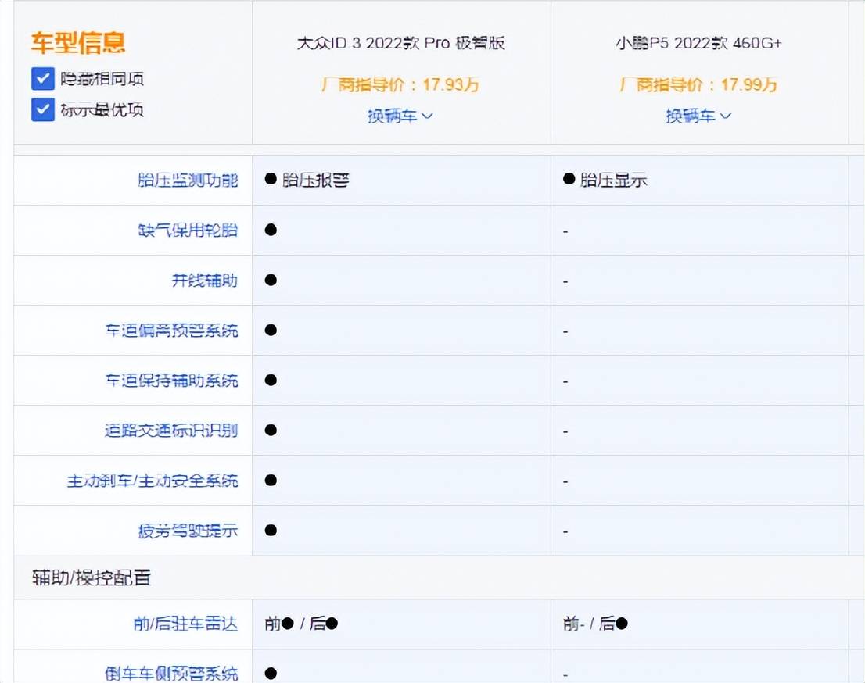Image resolution: width=865 pixels, height=683 pixels.
Task: Click the 车型信息 heading
Action: click(78, 43)
